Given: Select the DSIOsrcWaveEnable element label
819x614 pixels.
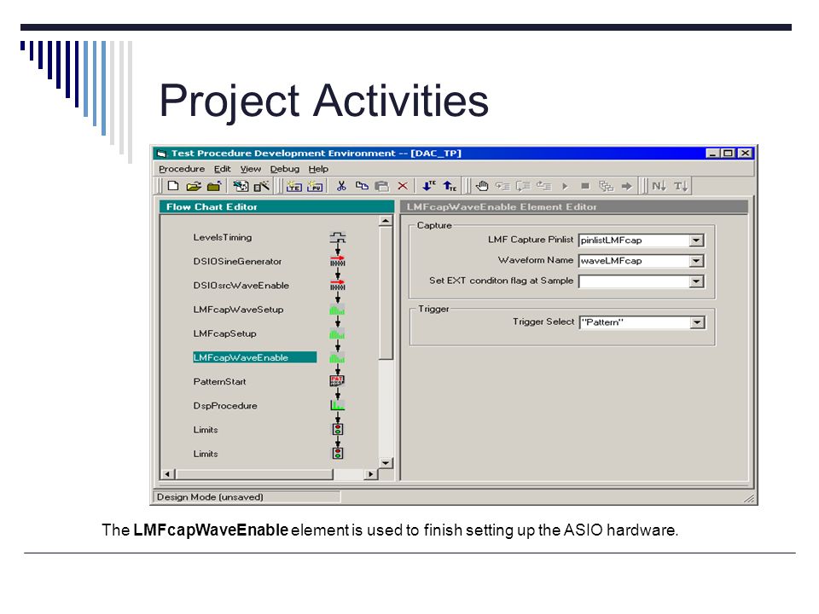Looking at the screenshot, I should pyautogui.click(x=241, y=286).
